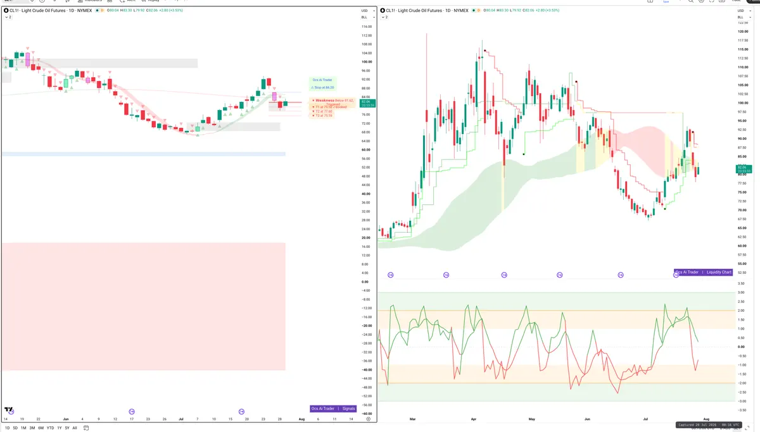
Task: Click the high value H83.30 in right header
Action: click(505, 11)
